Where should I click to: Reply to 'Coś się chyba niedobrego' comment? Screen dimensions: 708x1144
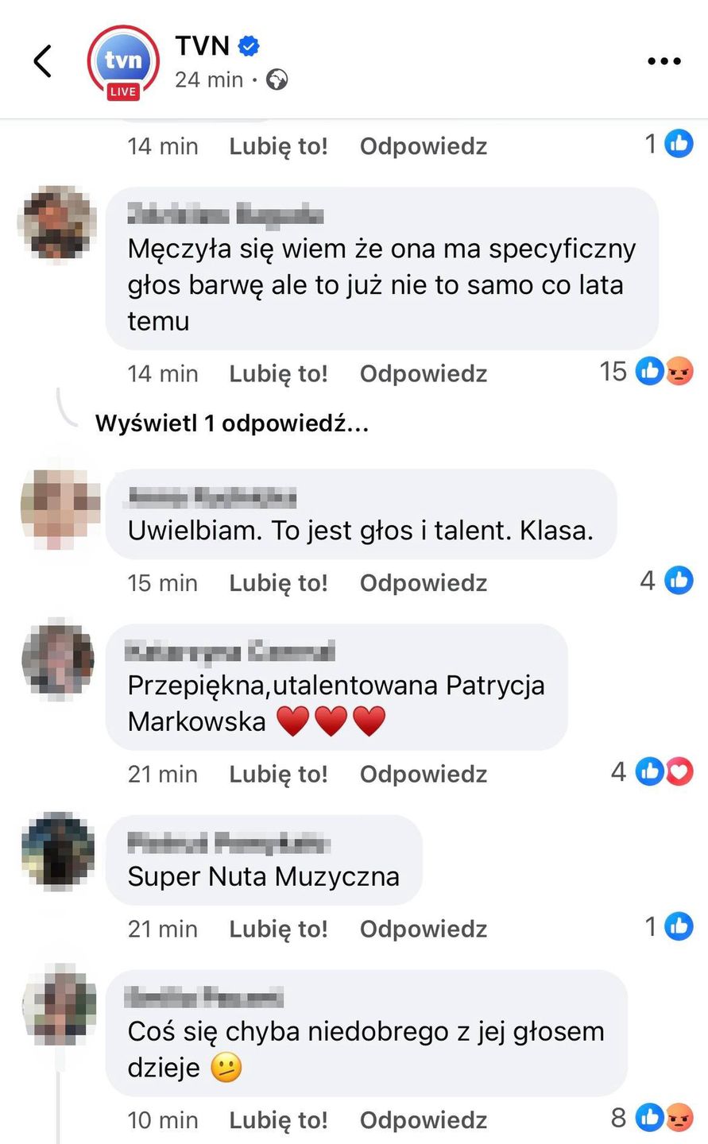pyautogui.click(x=424, y=1120)
